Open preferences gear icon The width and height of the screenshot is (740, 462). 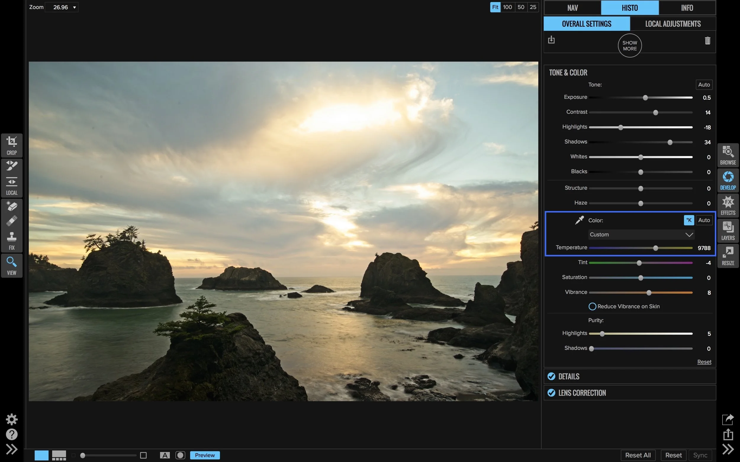click(12, 419)
